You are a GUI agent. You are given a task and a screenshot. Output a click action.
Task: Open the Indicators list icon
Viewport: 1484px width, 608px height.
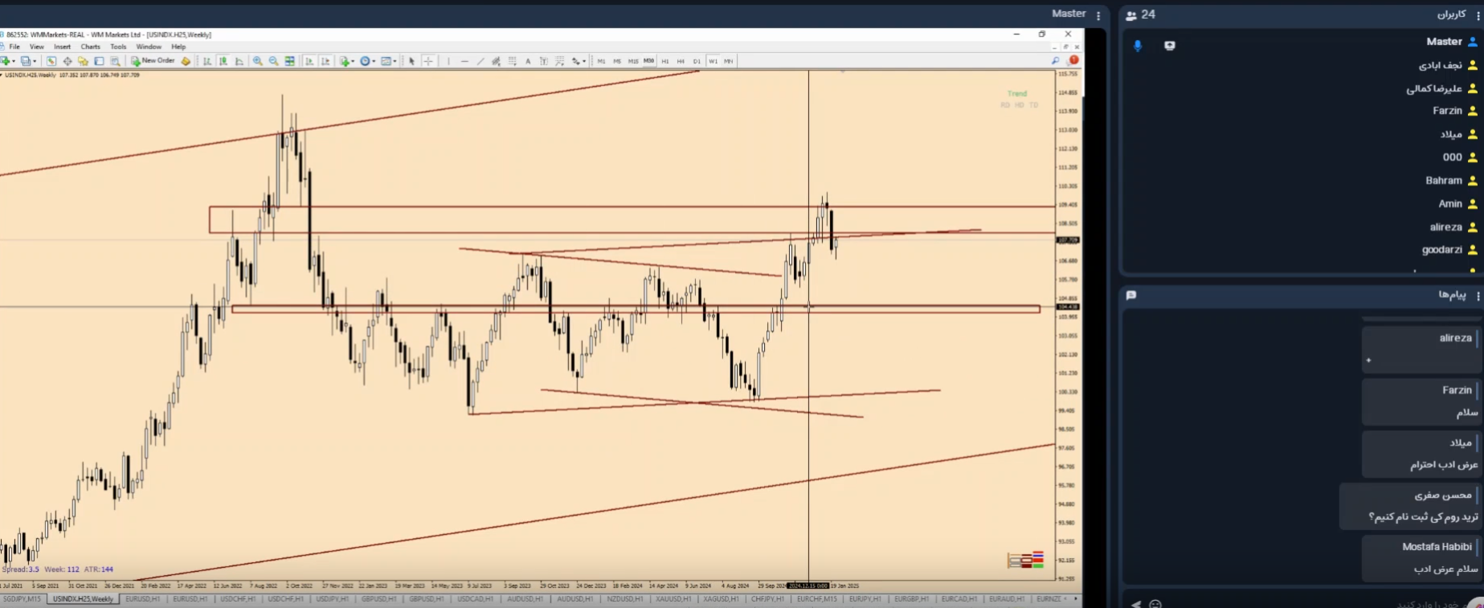pyautogui.click(x=345, y=61)
